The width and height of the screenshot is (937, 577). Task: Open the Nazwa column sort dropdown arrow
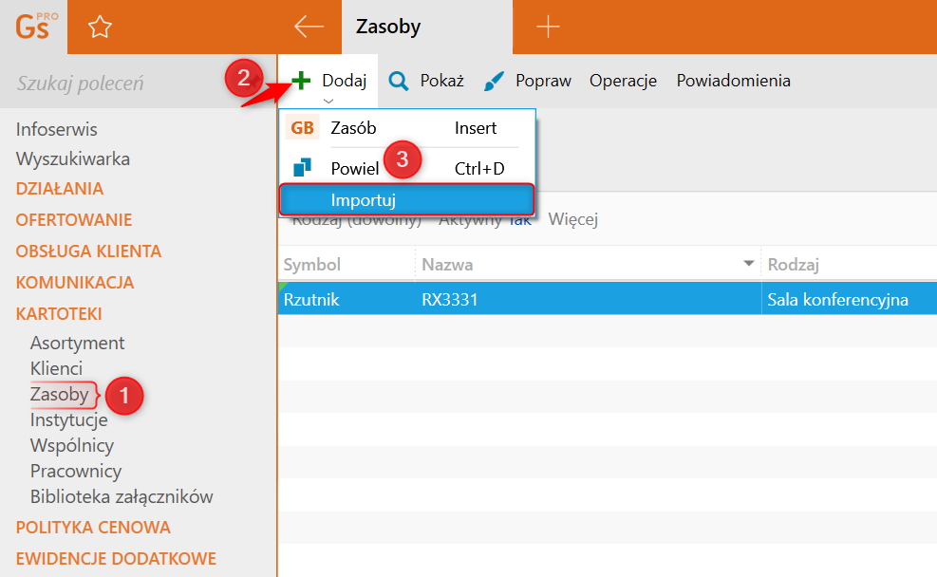pos(749,264)
